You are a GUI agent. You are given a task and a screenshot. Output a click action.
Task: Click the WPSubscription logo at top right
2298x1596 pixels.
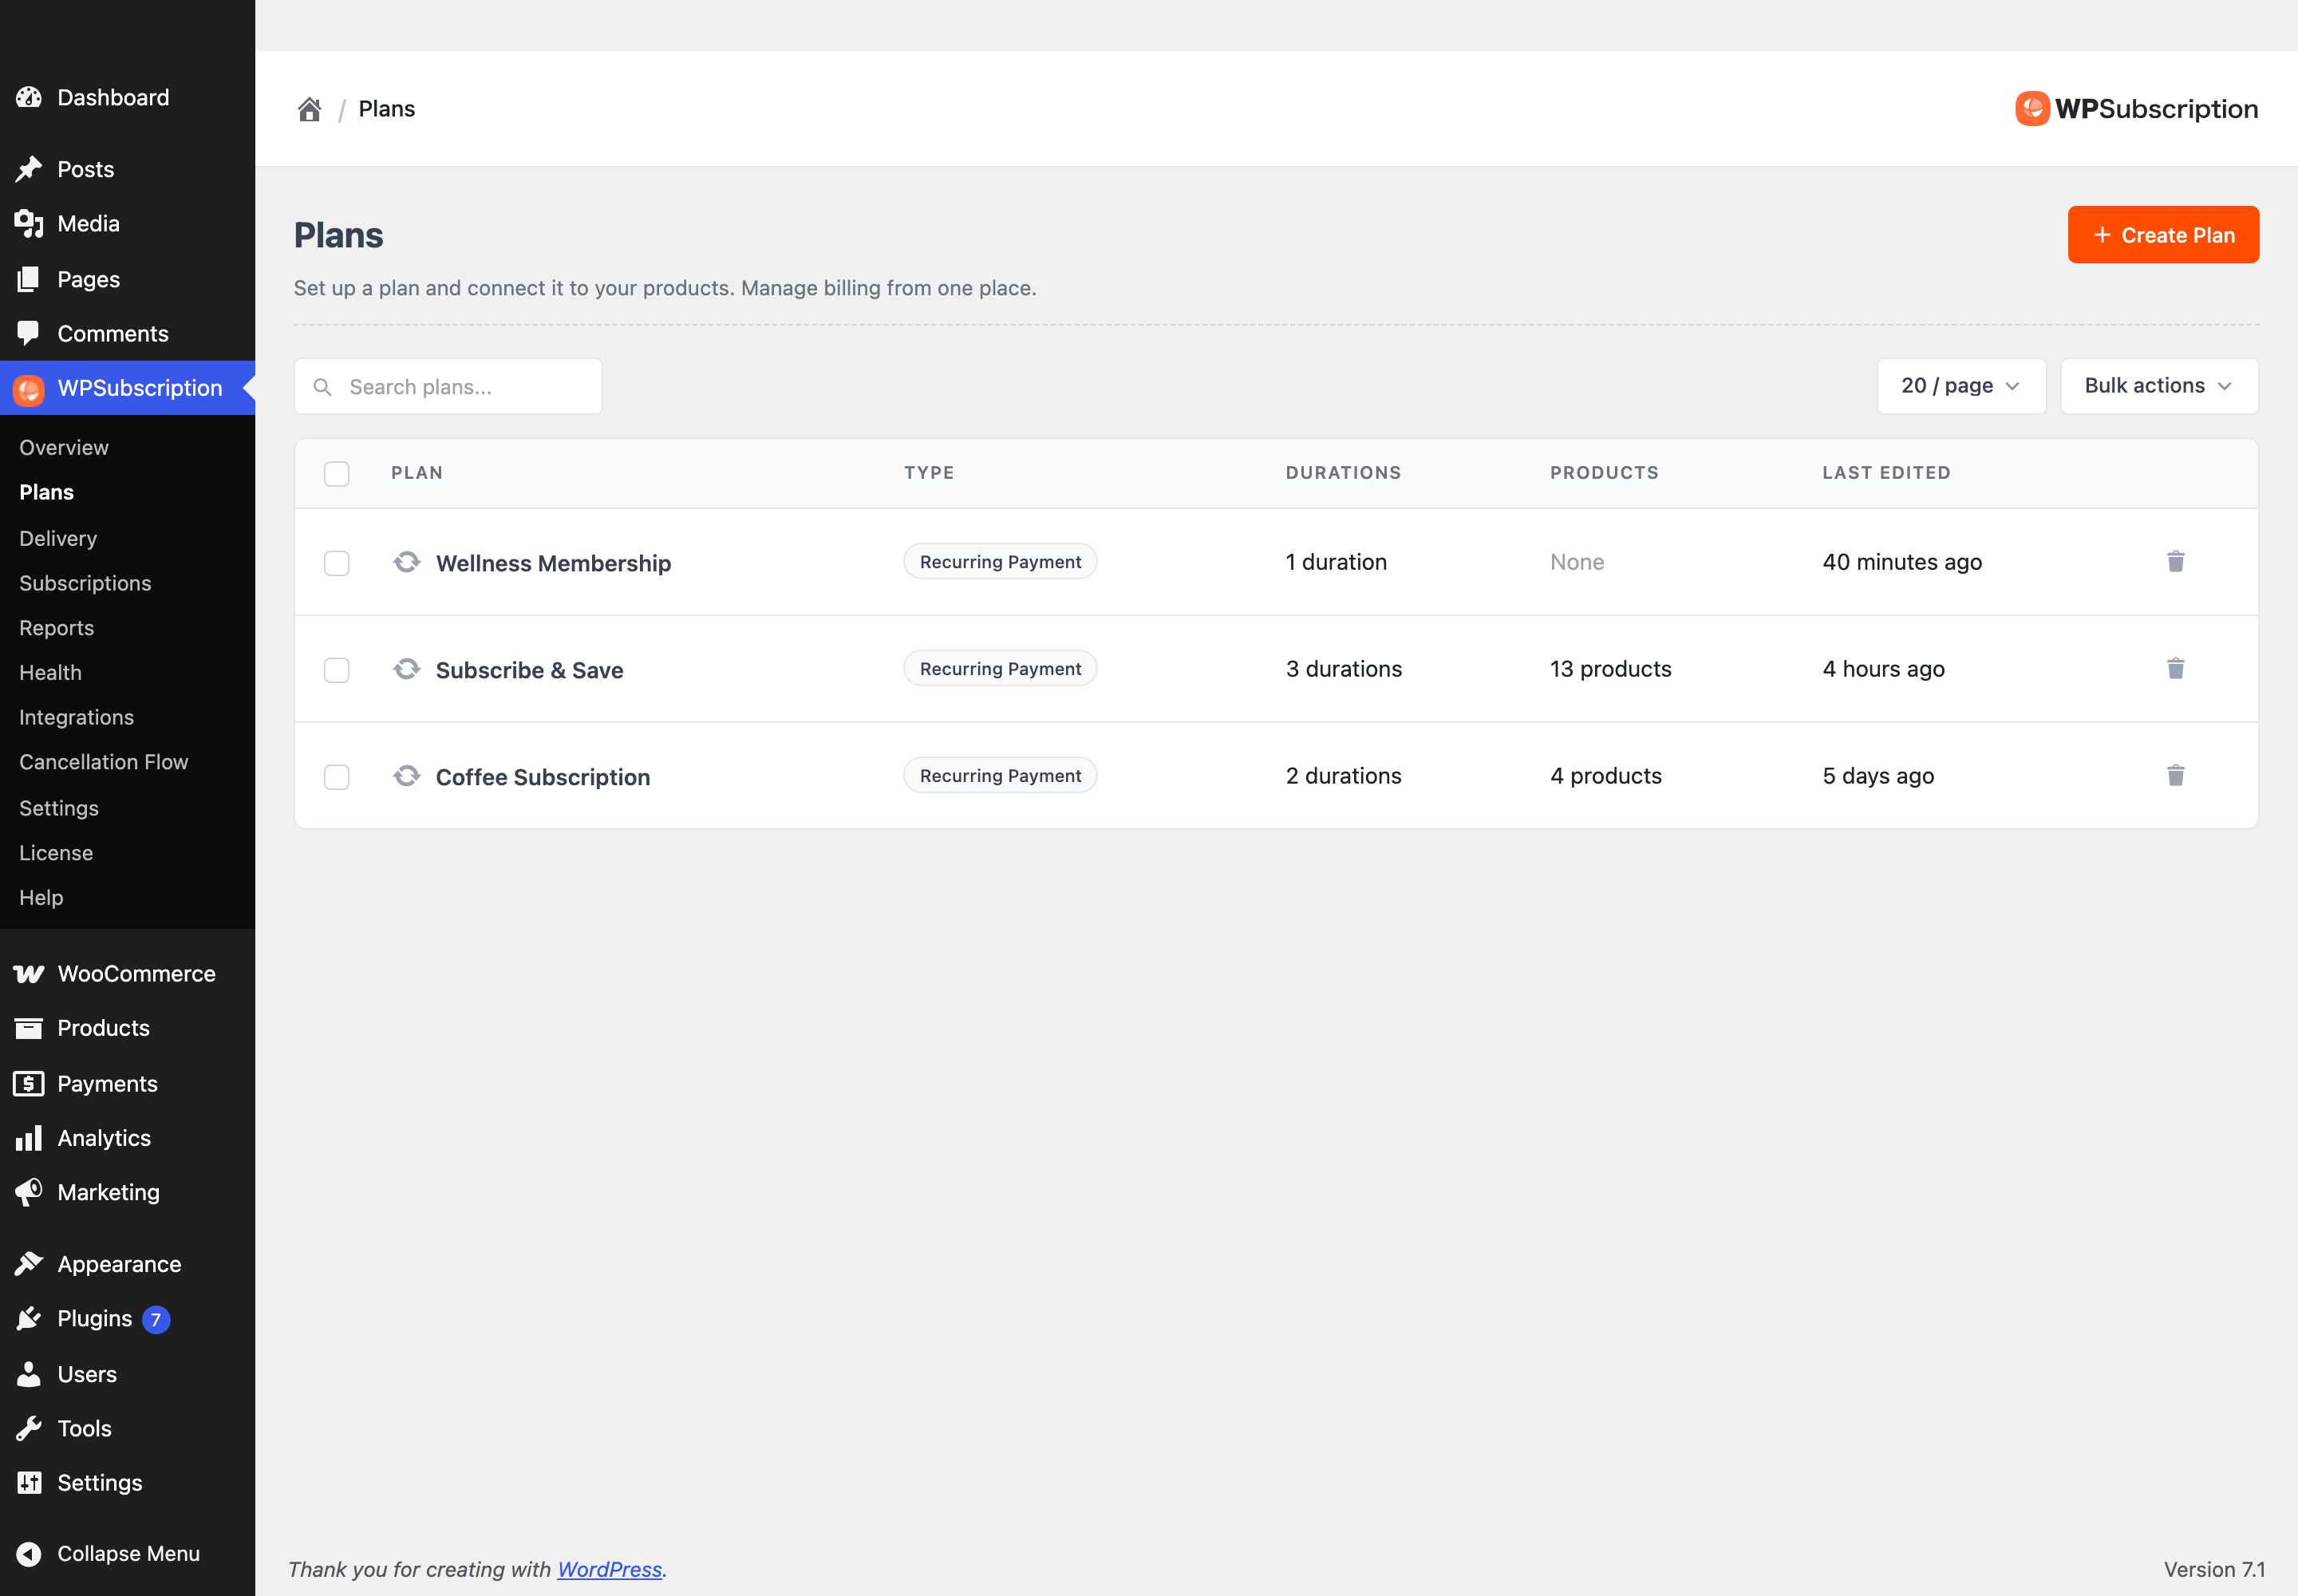pyautogui.click(x=2136, y=109)
